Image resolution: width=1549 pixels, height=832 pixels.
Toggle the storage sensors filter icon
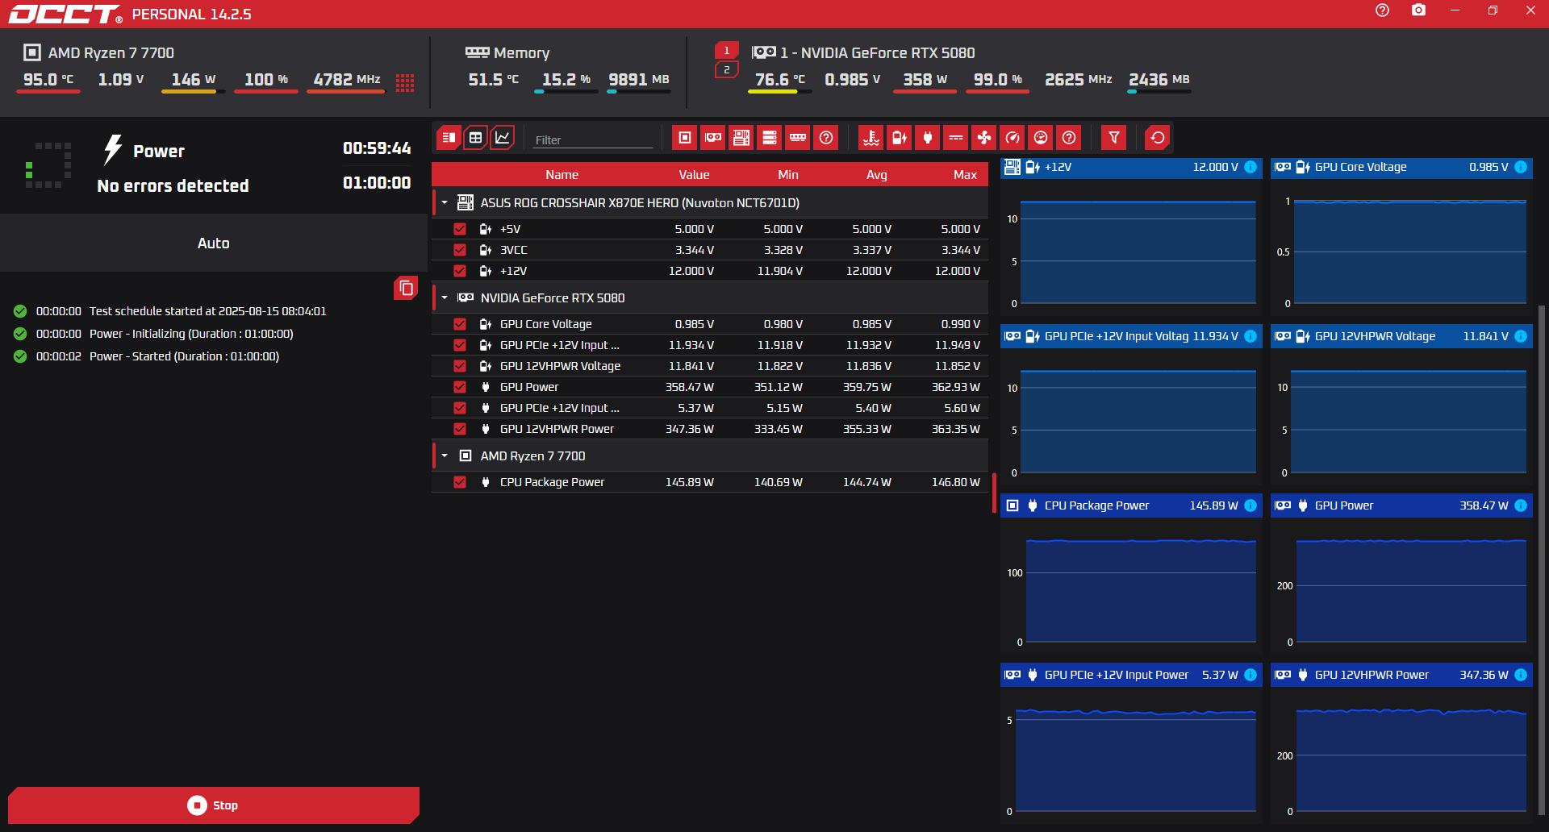click(x=770, y=138)
